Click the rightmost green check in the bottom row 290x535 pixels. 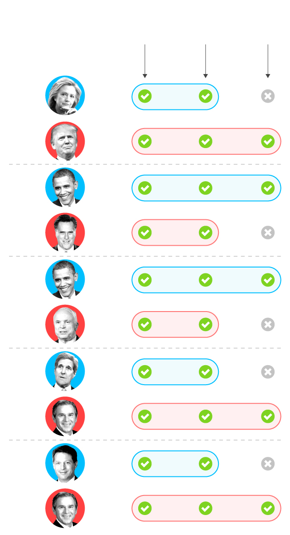pos(268,508)
